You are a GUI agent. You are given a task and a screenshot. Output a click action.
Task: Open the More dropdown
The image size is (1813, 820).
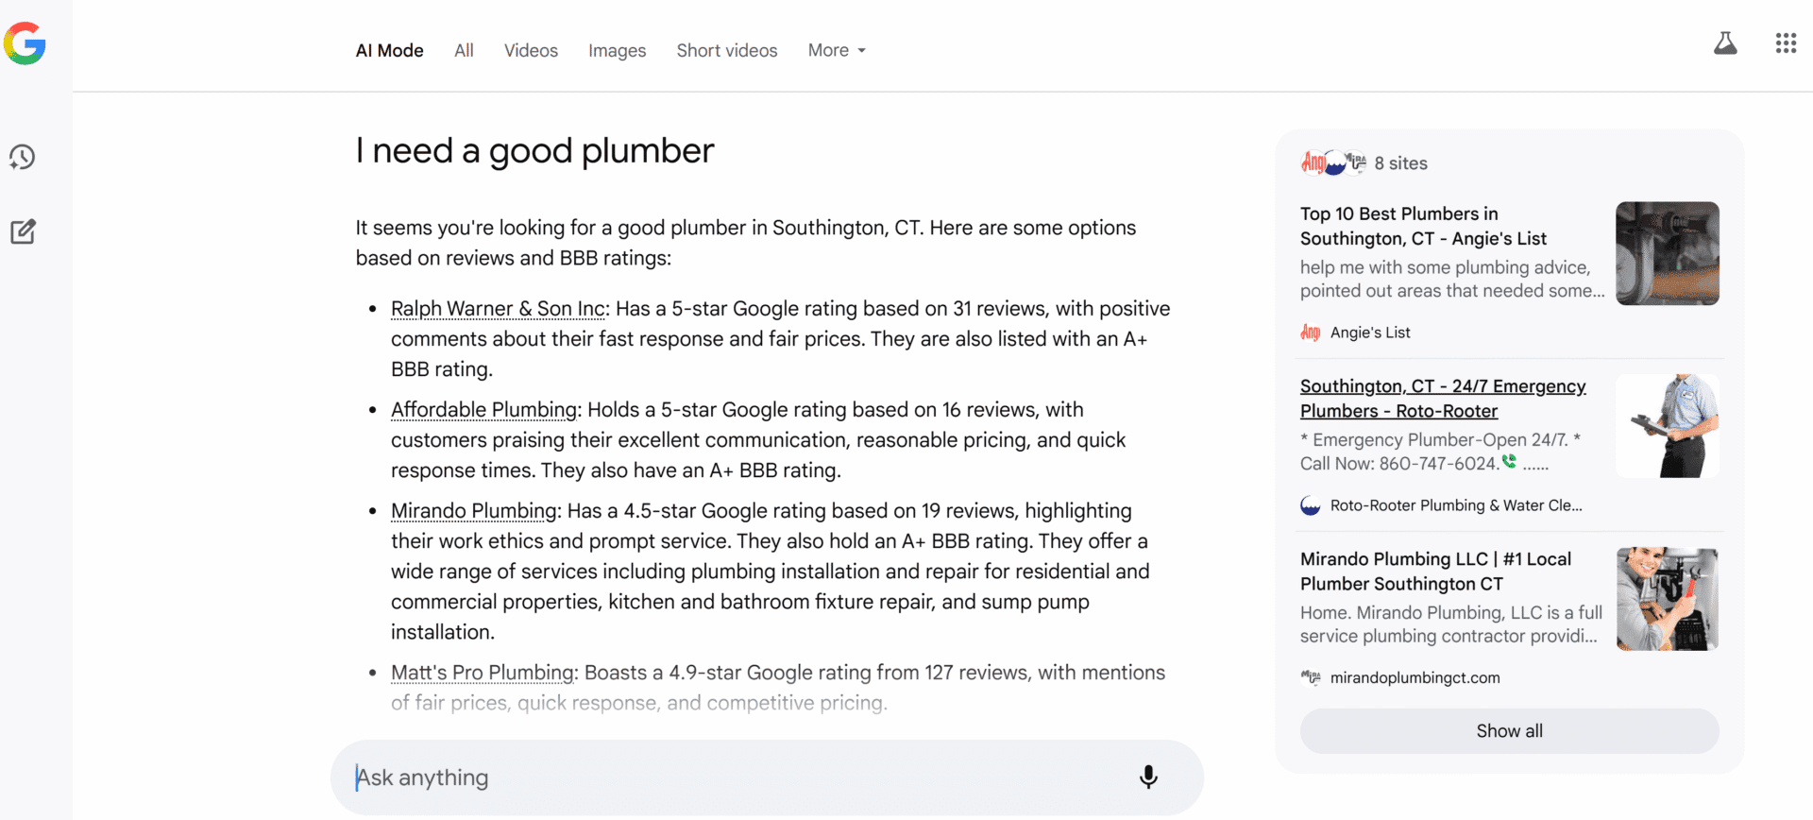click(x=835, y=50)
